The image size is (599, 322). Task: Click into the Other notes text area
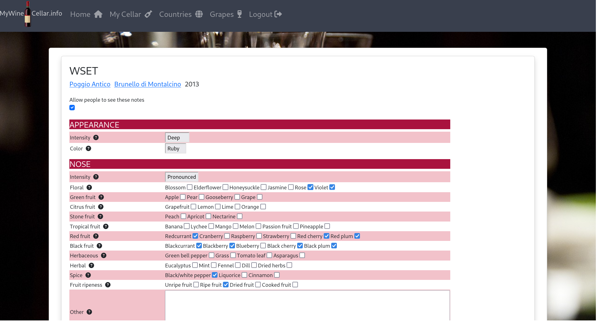[x=307, y=306]
